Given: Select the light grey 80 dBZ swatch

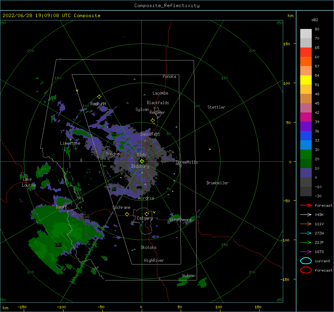Looking at the screenshot, I should tap(306, 34).
